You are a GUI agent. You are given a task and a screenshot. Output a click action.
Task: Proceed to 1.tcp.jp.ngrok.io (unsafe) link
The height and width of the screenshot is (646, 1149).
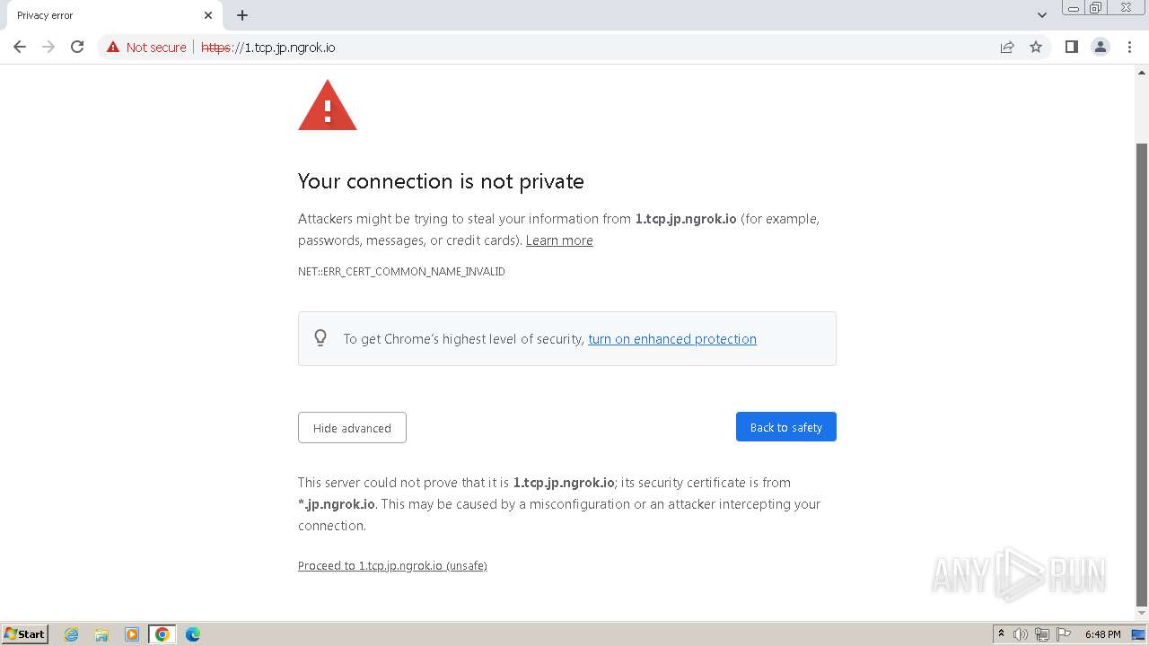(392, 566)
